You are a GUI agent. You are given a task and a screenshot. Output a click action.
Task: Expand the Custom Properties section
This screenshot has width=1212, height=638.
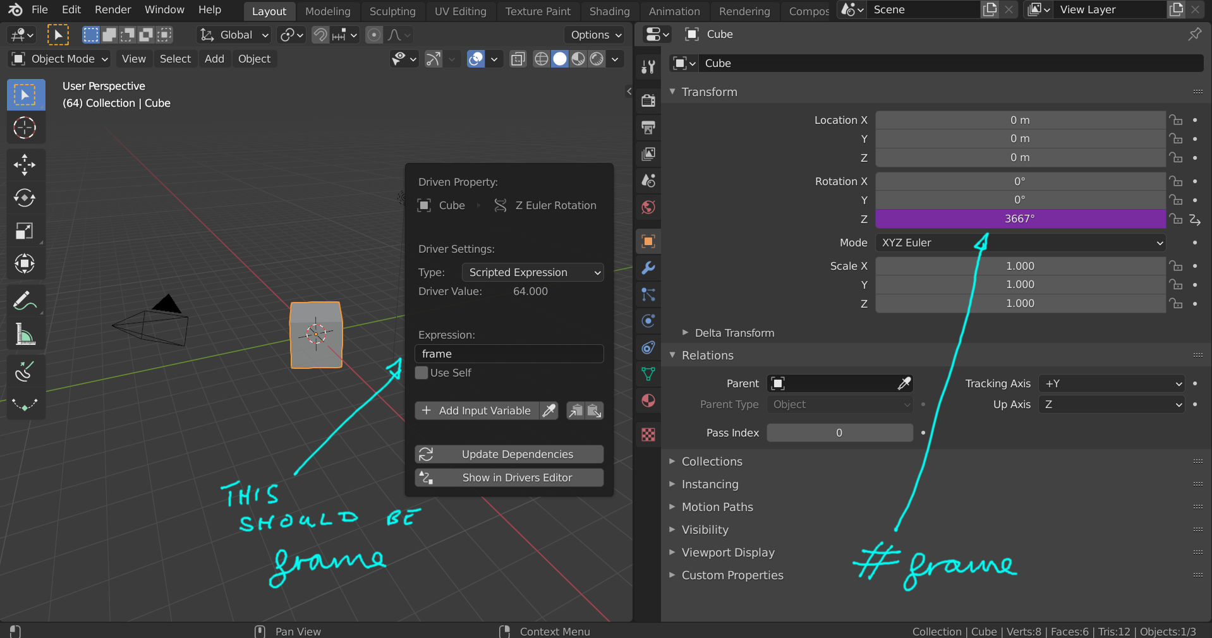tap(732, 575)
